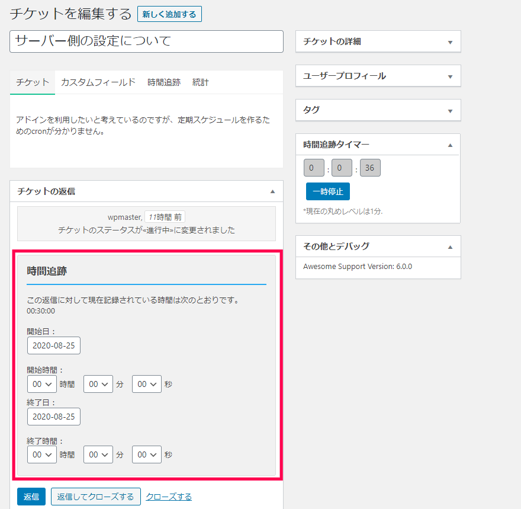521x509 pixels.
Task: Collapse the チケットの詳細 panel arrow
Action: point(449,41)
